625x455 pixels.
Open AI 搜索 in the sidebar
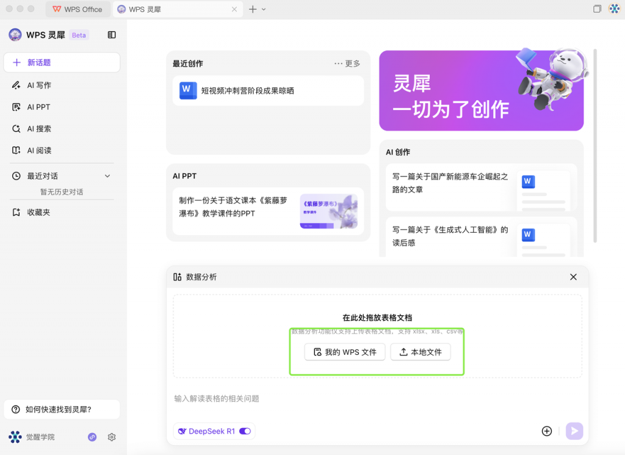pyautogui.click(x=62, y=128)
